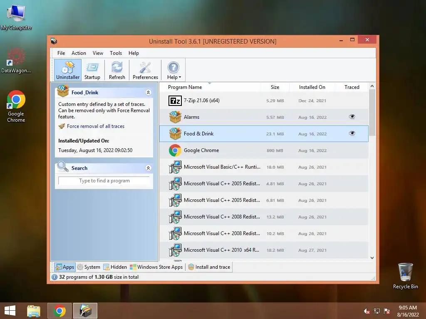
Task: Open the Recycle Bin desktop icon
Action: (x=405, y=276)
